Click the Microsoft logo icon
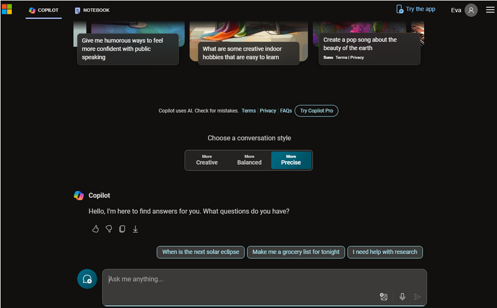The width and height of the screenshot is (497, 308). (7, 9)
